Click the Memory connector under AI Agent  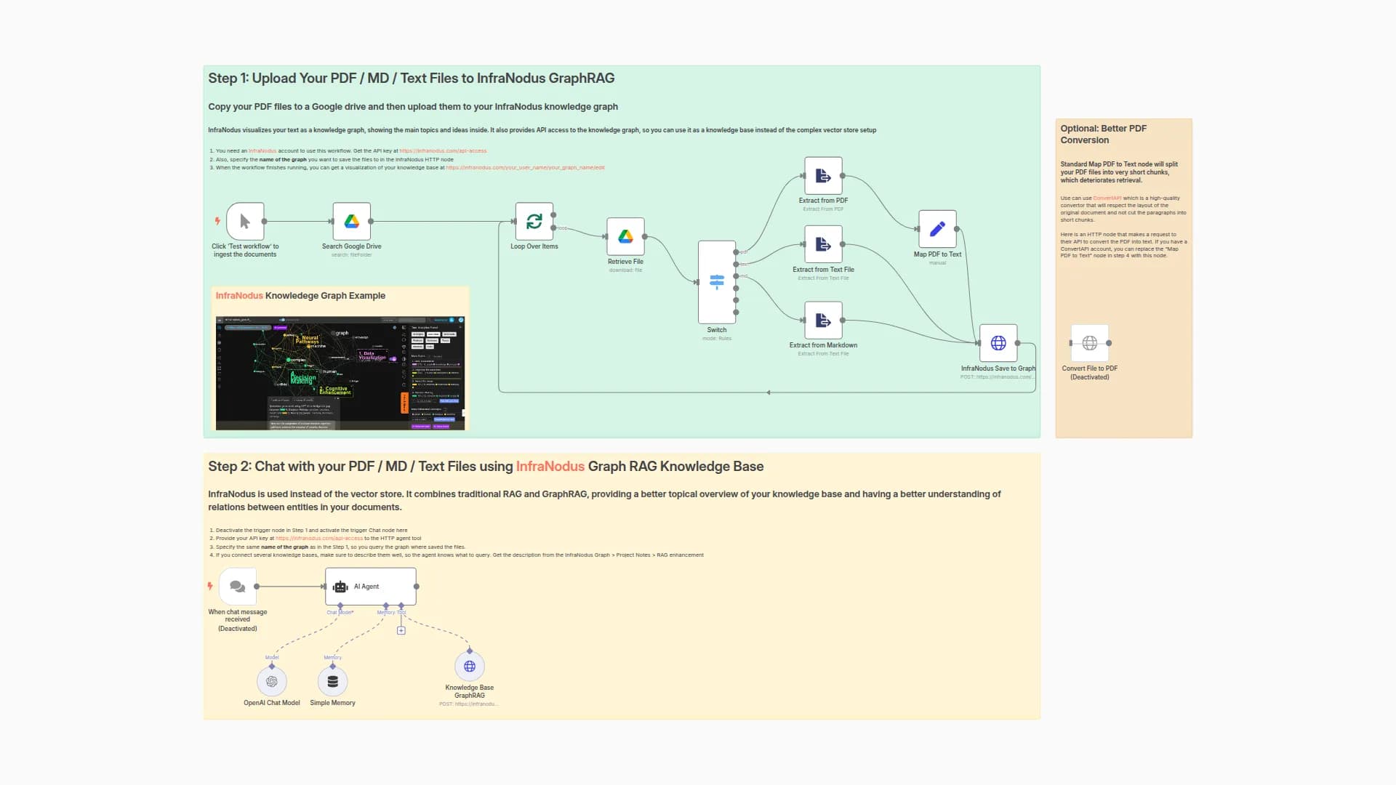[386, 605]
